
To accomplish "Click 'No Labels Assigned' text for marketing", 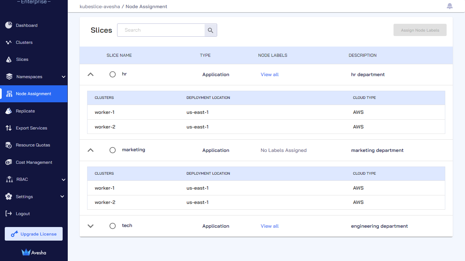I will (284, 150).
